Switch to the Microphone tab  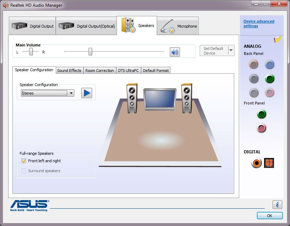(x=178, y=26)
